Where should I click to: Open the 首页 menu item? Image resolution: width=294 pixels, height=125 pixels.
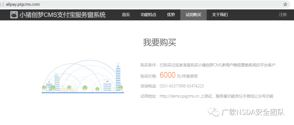(126, 15)
